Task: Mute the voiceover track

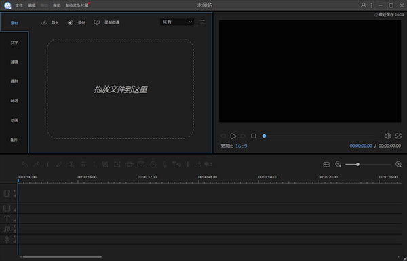Action: click(x=14, y=237)
